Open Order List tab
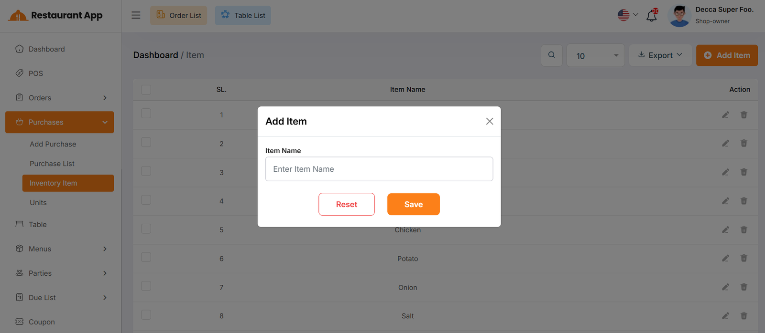 pyautogui.click(x=178, y=16)
